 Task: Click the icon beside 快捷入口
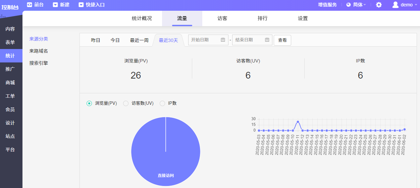point(81,5)
